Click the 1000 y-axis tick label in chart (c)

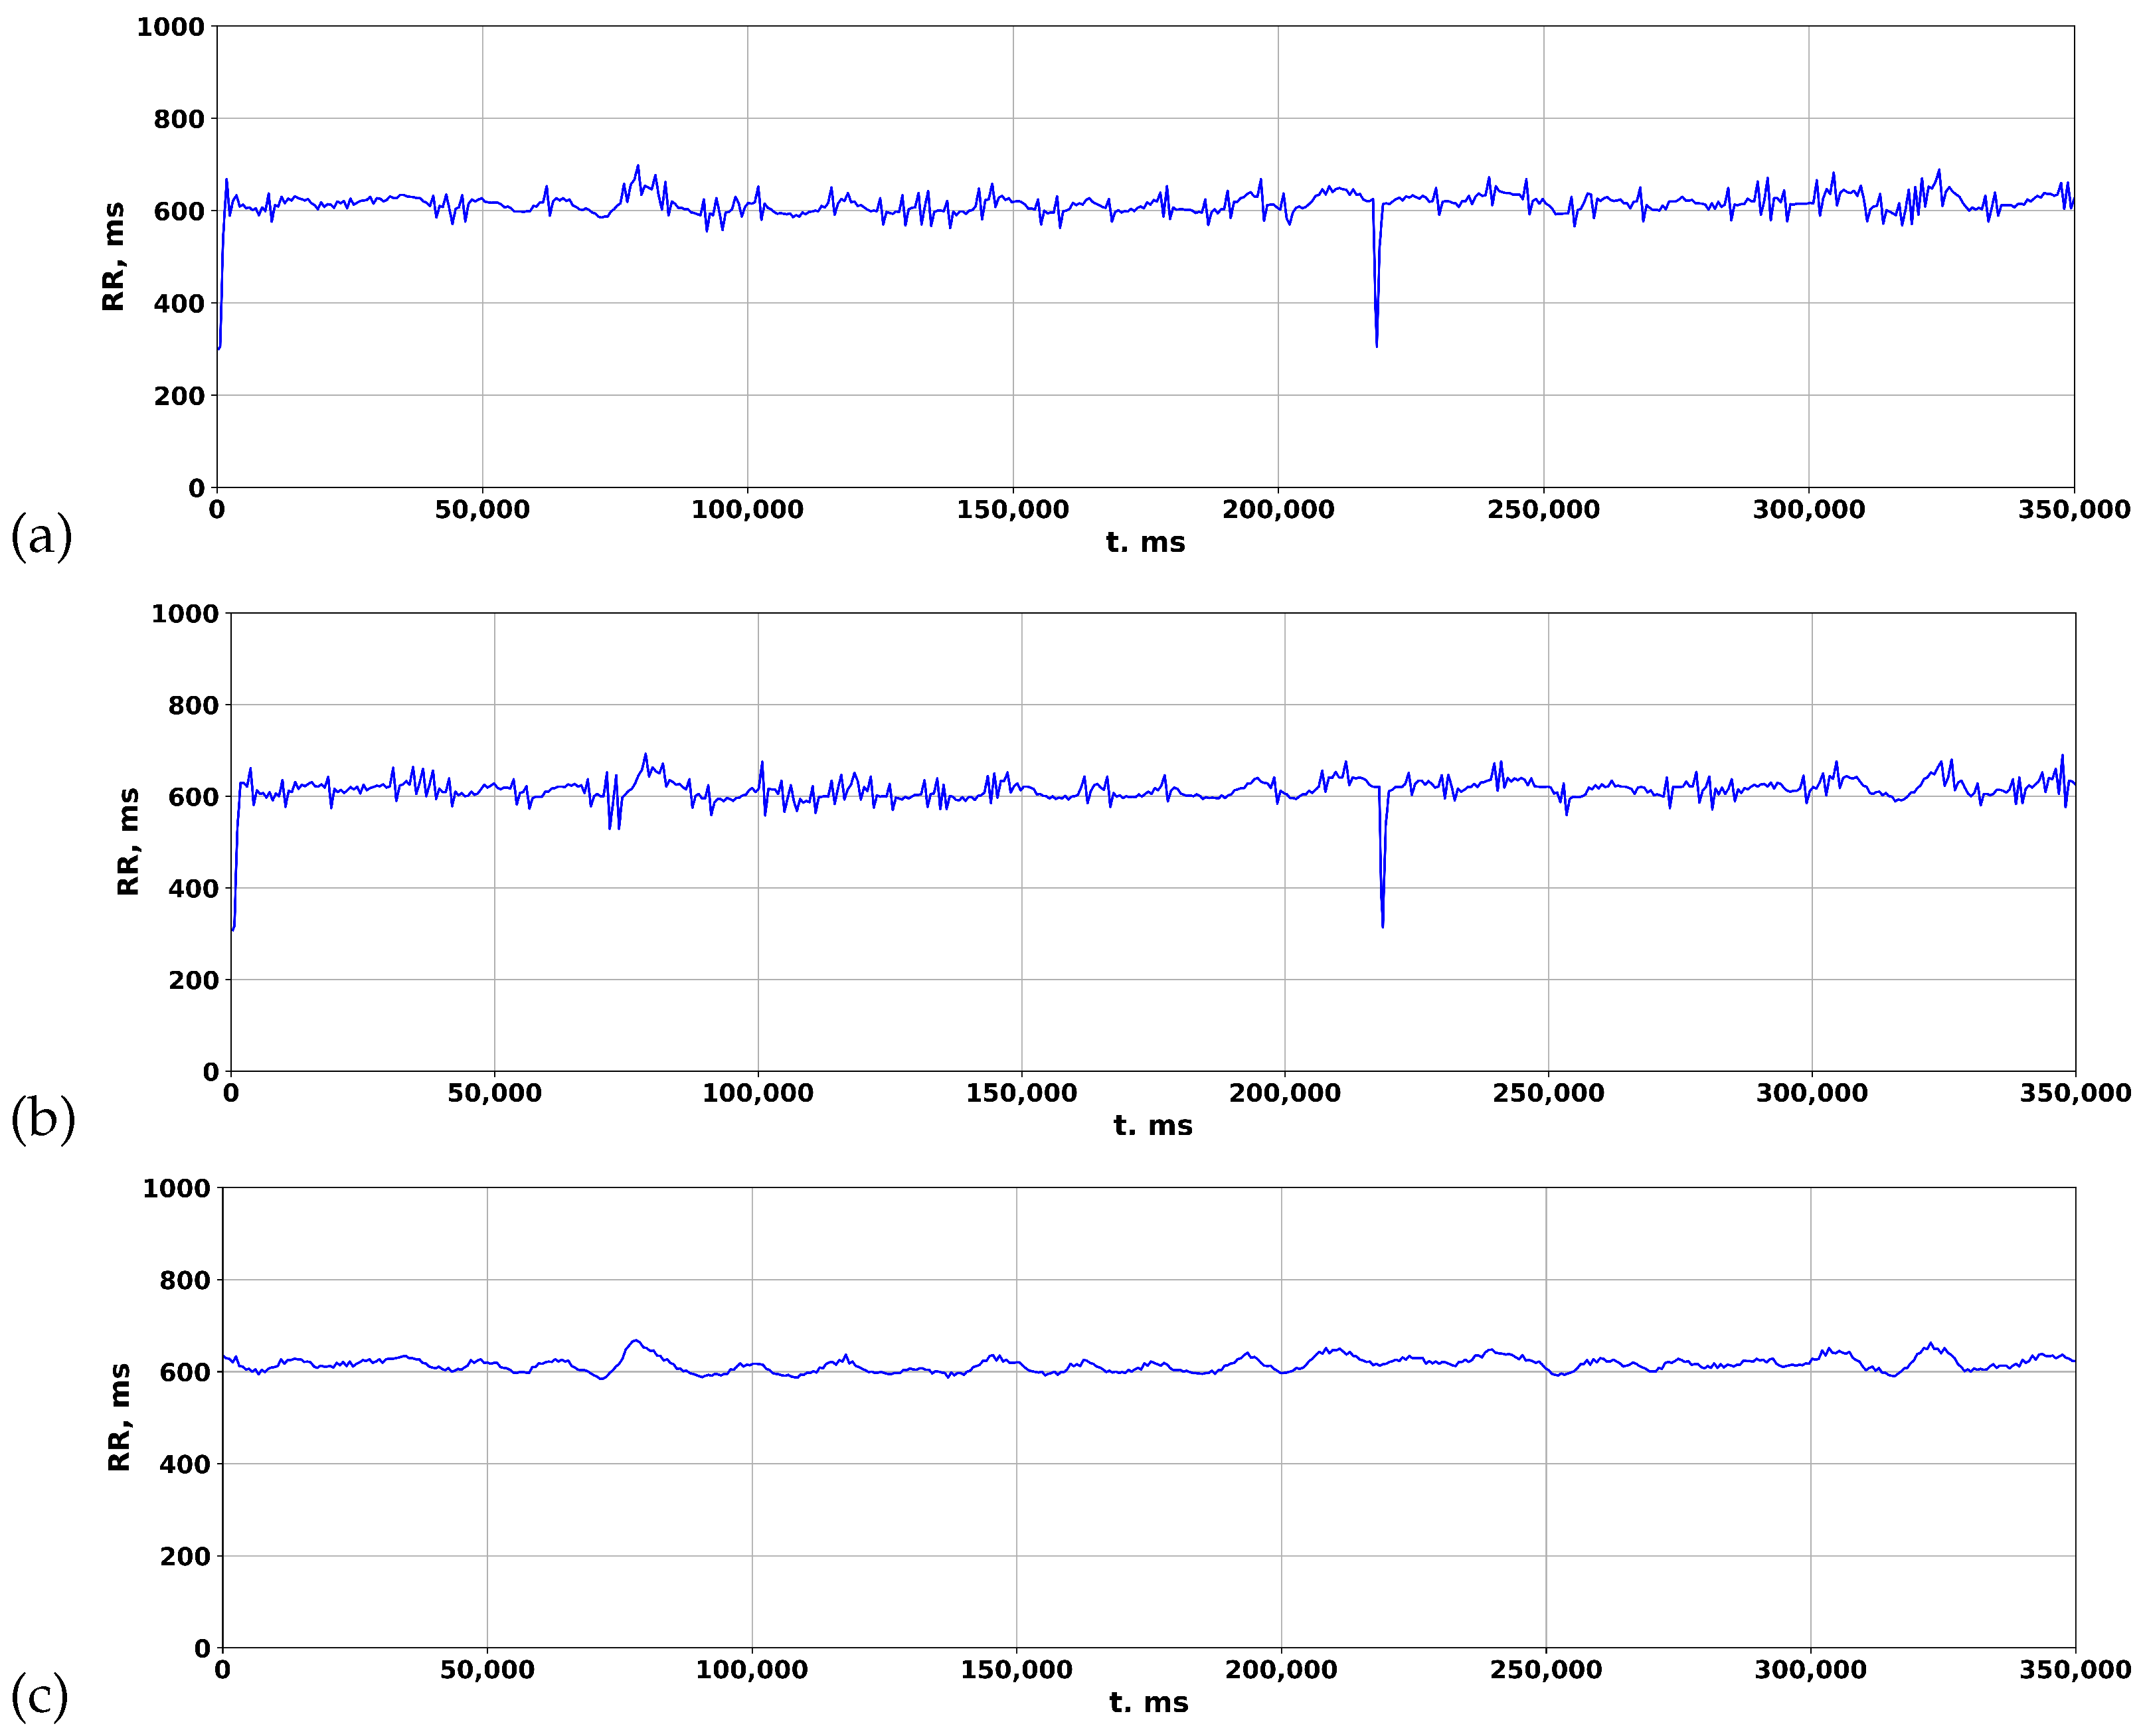click(x=176, y=1189)
